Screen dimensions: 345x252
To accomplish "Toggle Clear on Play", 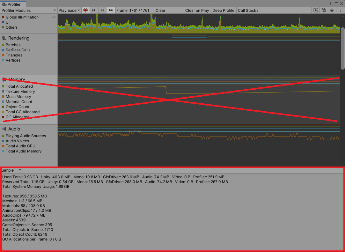I will (x=197, y=10).
